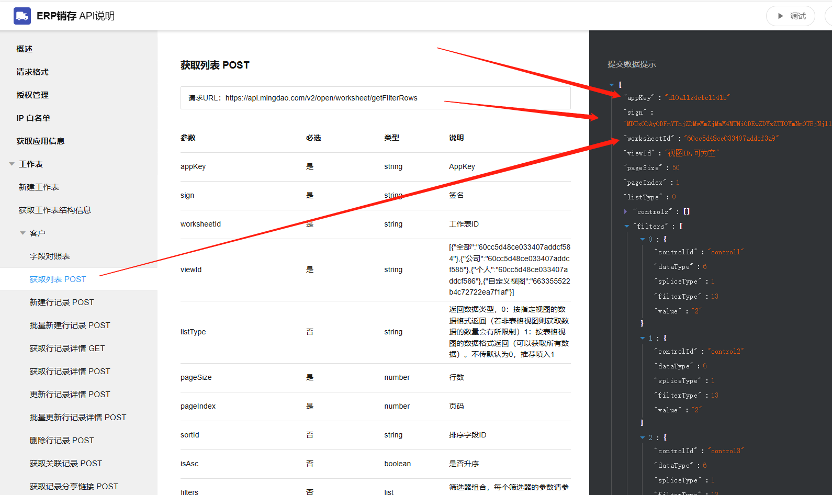Open 获取行记录详情 GET entry
The height and width of the screenshot is (495, 832).
coord(67,348)
